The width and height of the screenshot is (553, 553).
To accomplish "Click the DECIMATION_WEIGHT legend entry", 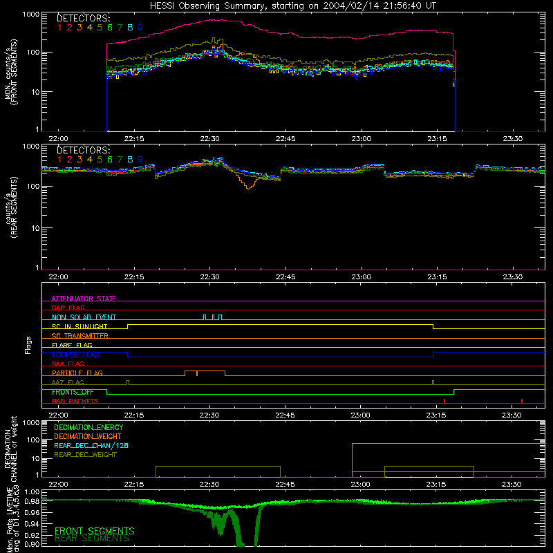I will coord(88,436).
